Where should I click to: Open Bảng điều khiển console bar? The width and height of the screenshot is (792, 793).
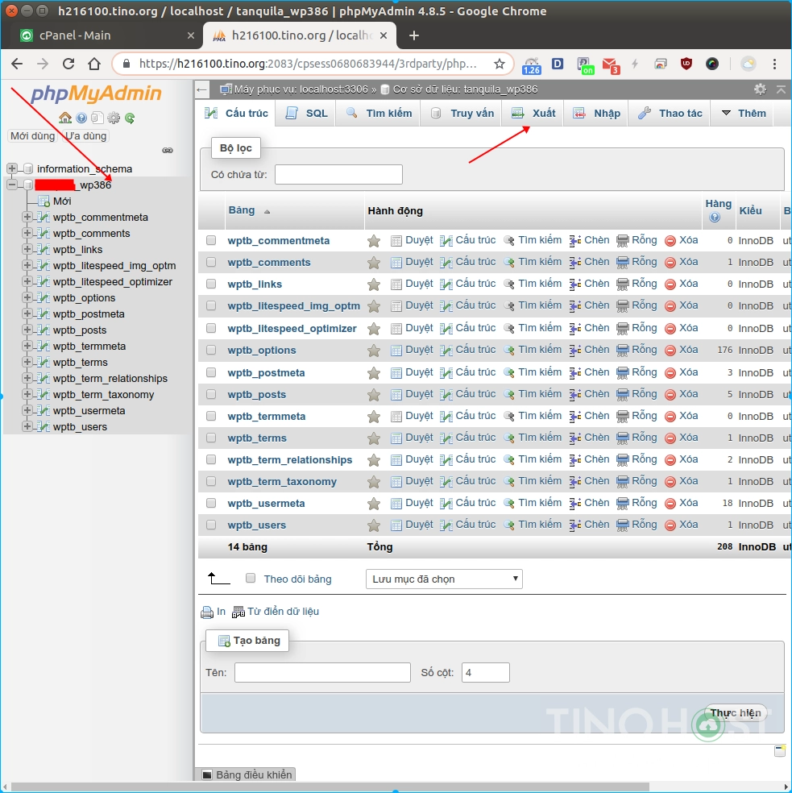[246, 774]
